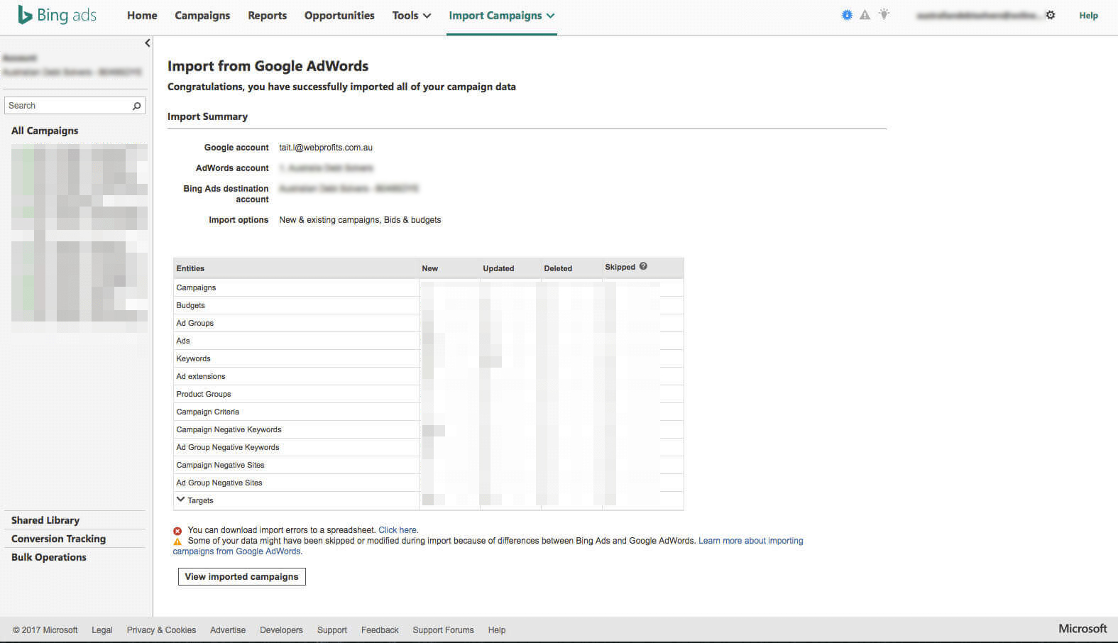Click the red error icon

click(x=177, y=531)
